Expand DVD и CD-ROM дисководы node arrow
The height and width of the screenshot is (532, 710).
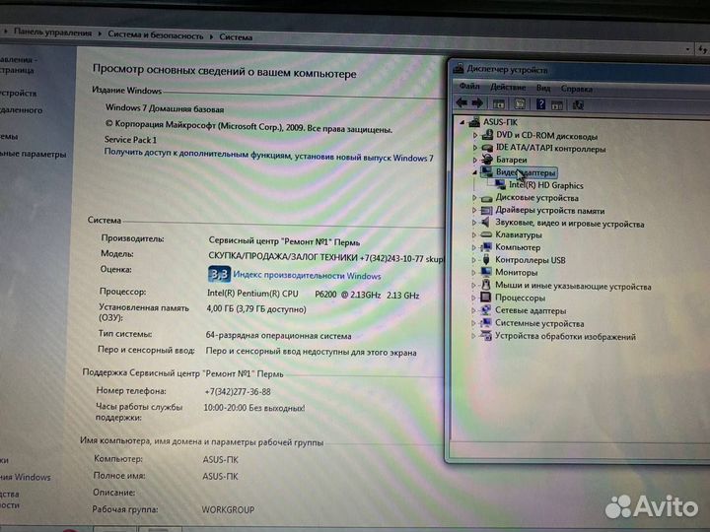[474, 135]
